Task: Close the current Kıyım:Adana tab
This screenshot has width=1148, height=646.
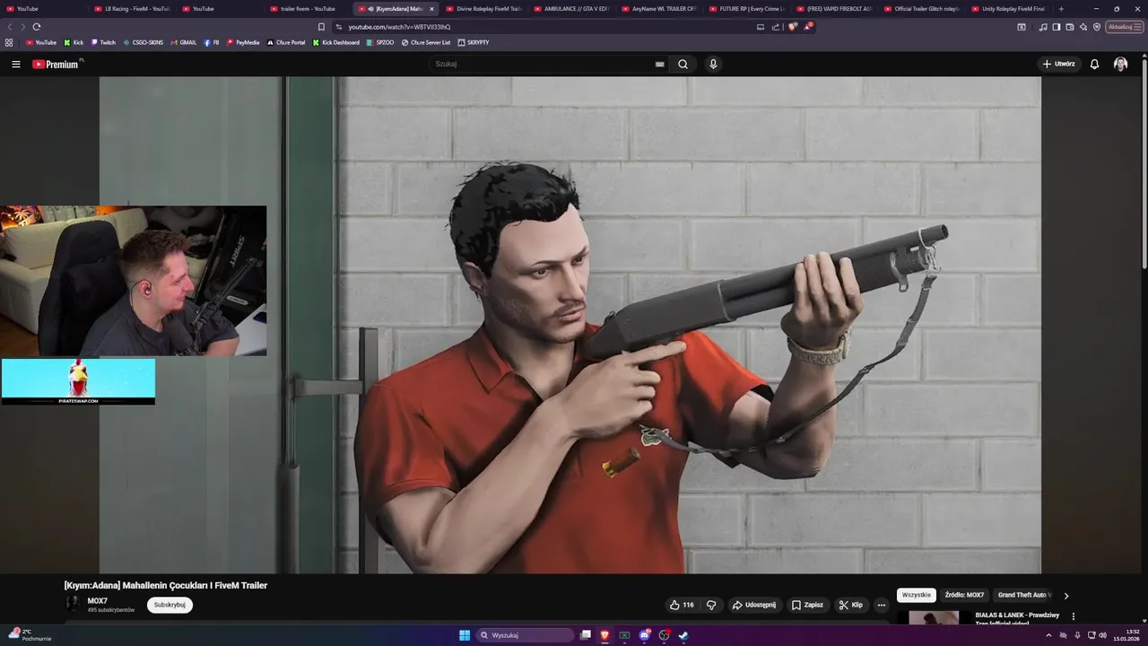Action: [x=431, y=9]
